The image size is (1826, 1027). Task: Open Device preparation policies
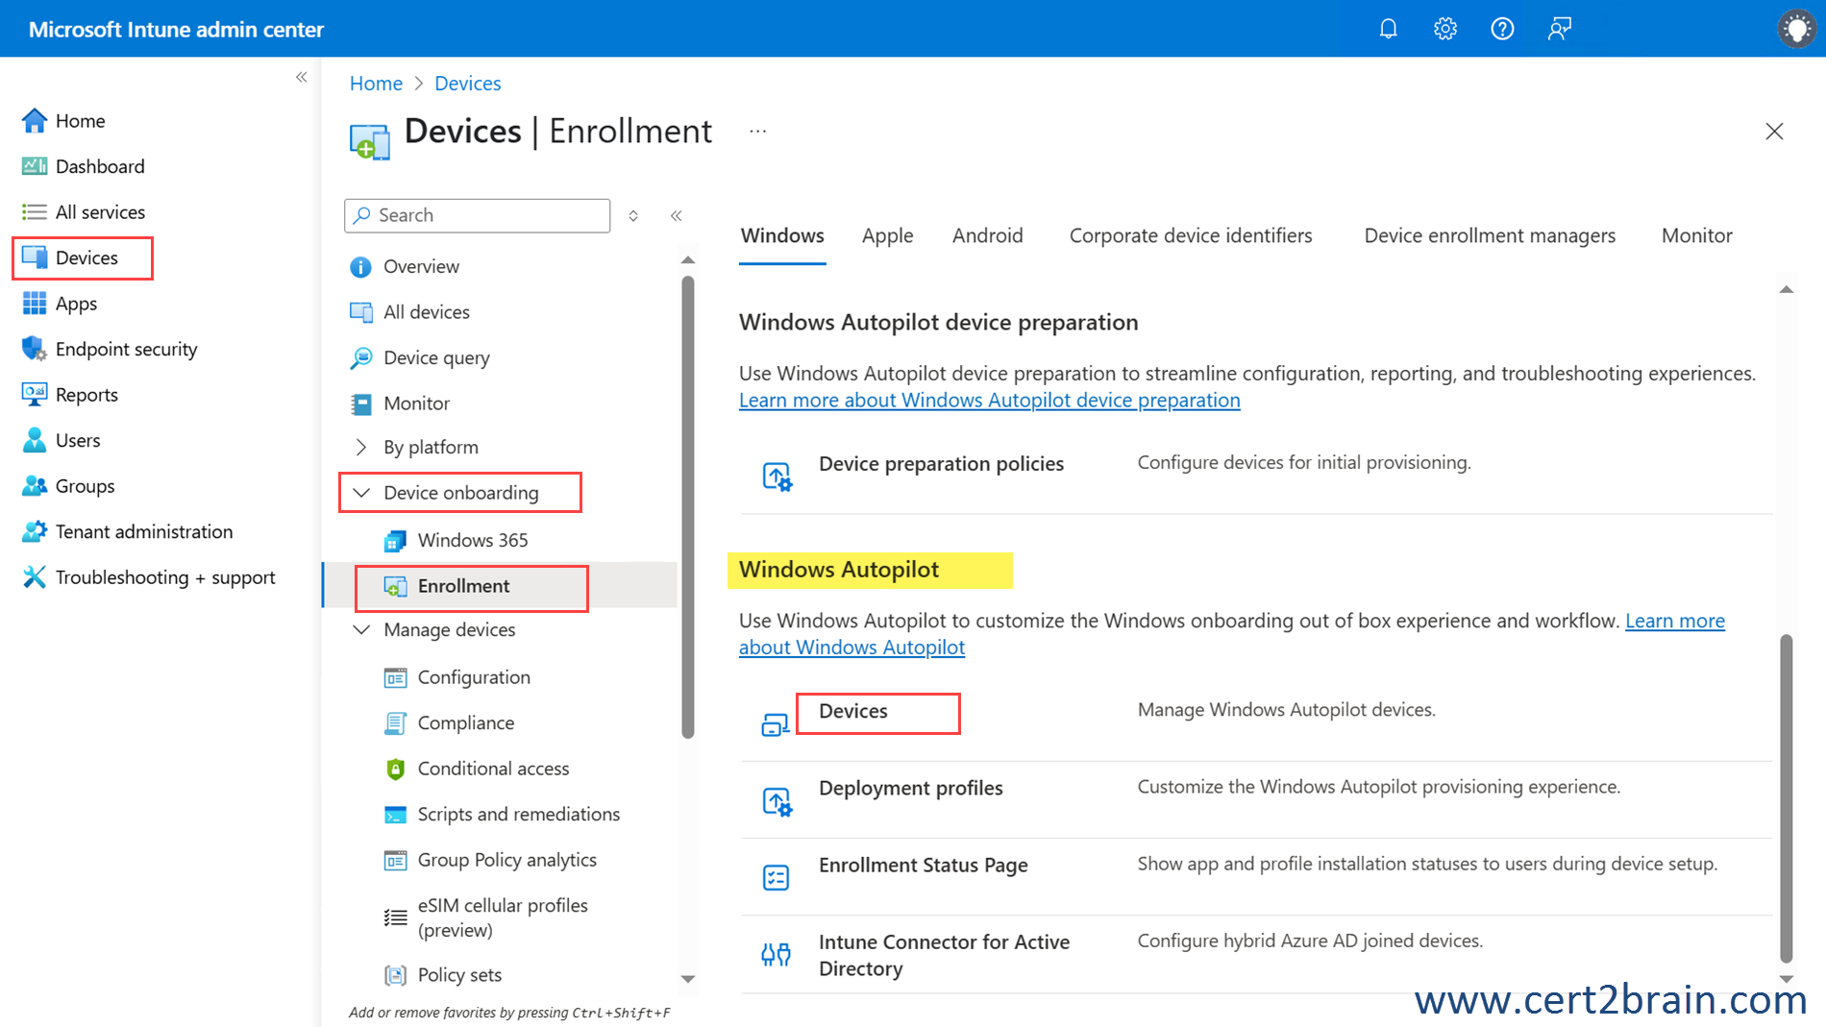click(941, 464)
